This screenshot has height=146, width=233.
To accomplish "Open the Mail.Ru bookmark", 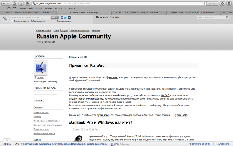I will point(72,8).
